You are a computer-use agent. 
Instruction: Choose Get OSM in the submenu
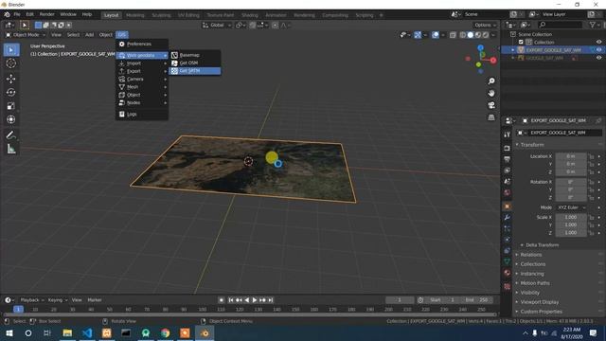pos(195,63)
